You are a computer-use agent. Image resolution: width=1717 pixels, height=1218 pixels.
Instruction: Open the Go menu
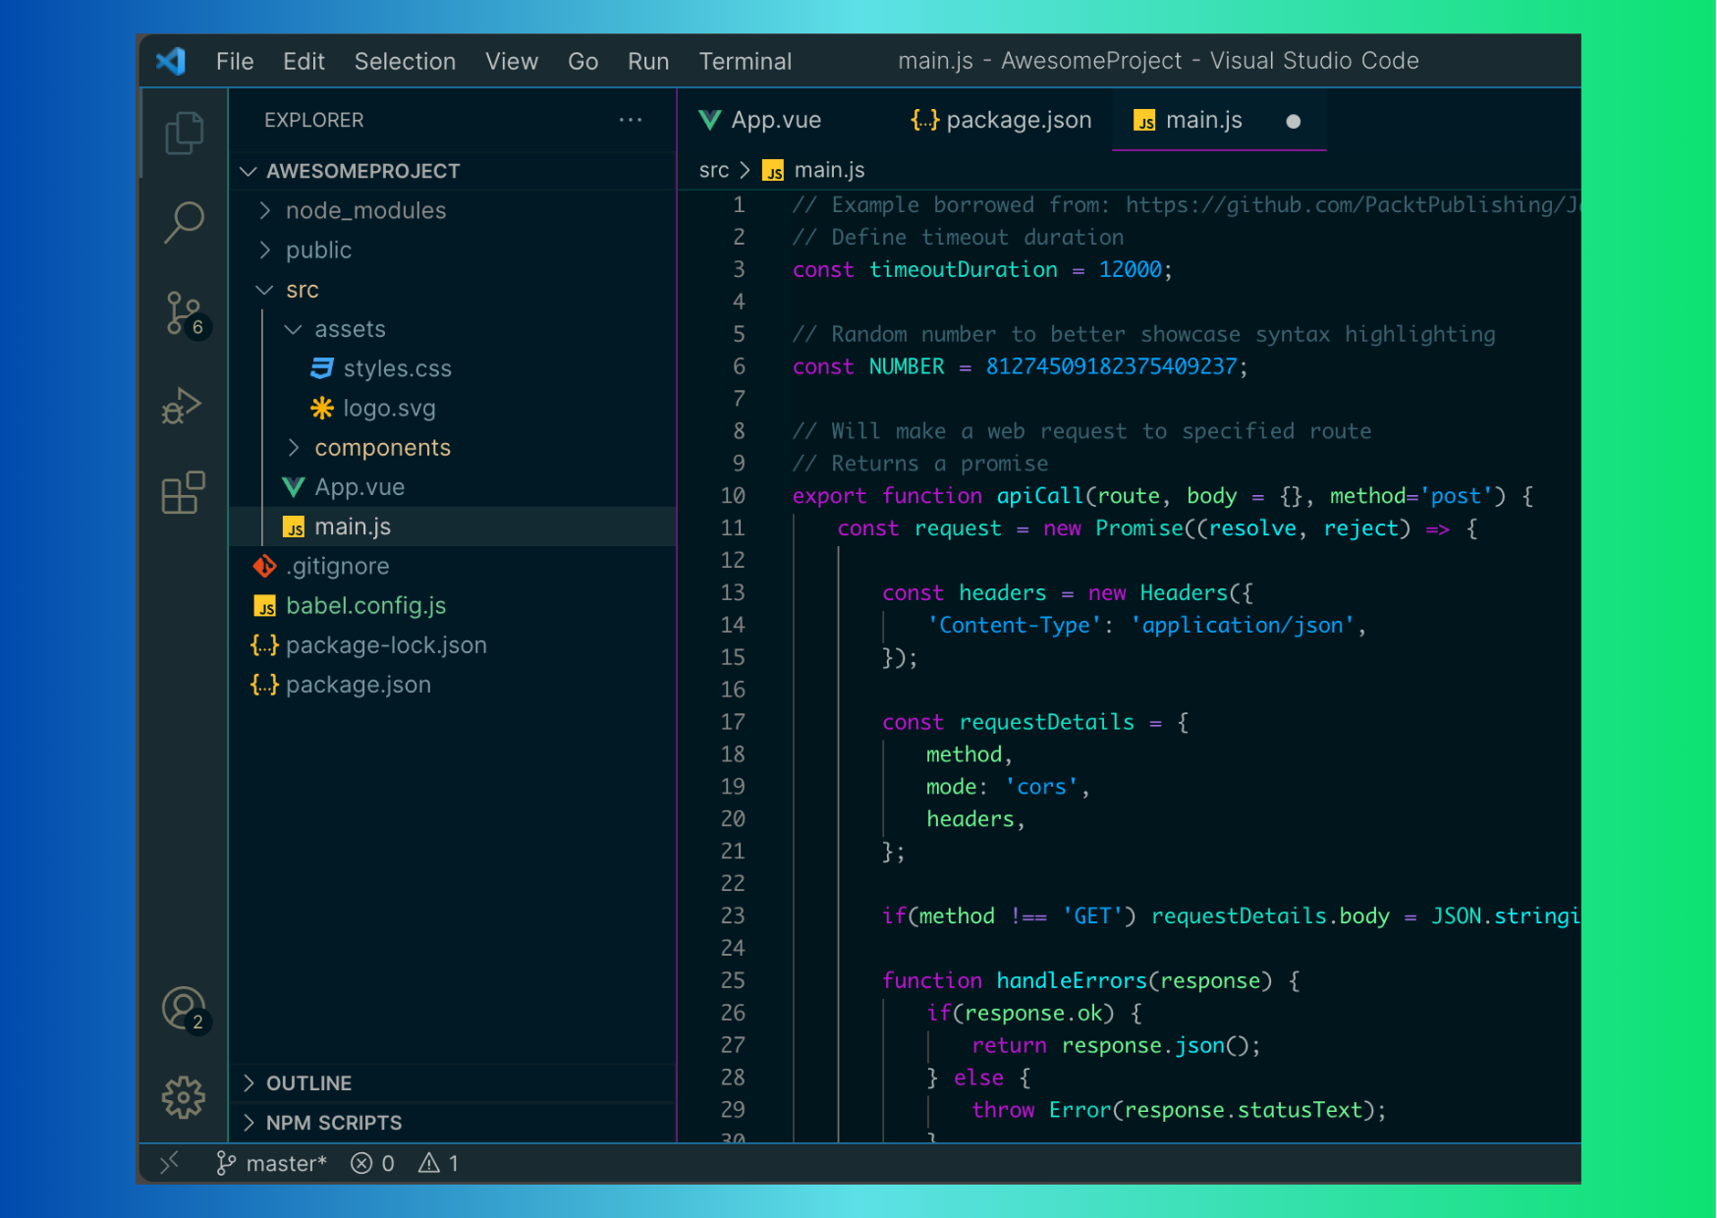[x=582, y=61]
